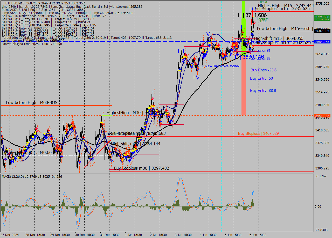Click the 'Sell %10 @ C_Entry61' line

coord(46,22)
